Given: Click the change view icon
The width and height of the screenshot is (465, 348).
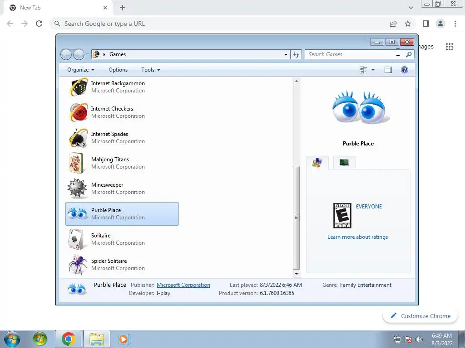Looking at the screenshot, I should 363,70.
